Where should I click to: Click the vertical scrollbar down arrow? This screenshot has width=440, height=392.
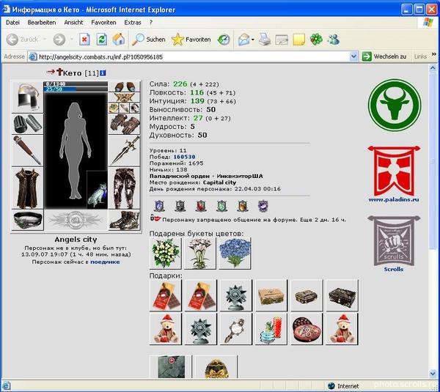click(x=433, y=373)
